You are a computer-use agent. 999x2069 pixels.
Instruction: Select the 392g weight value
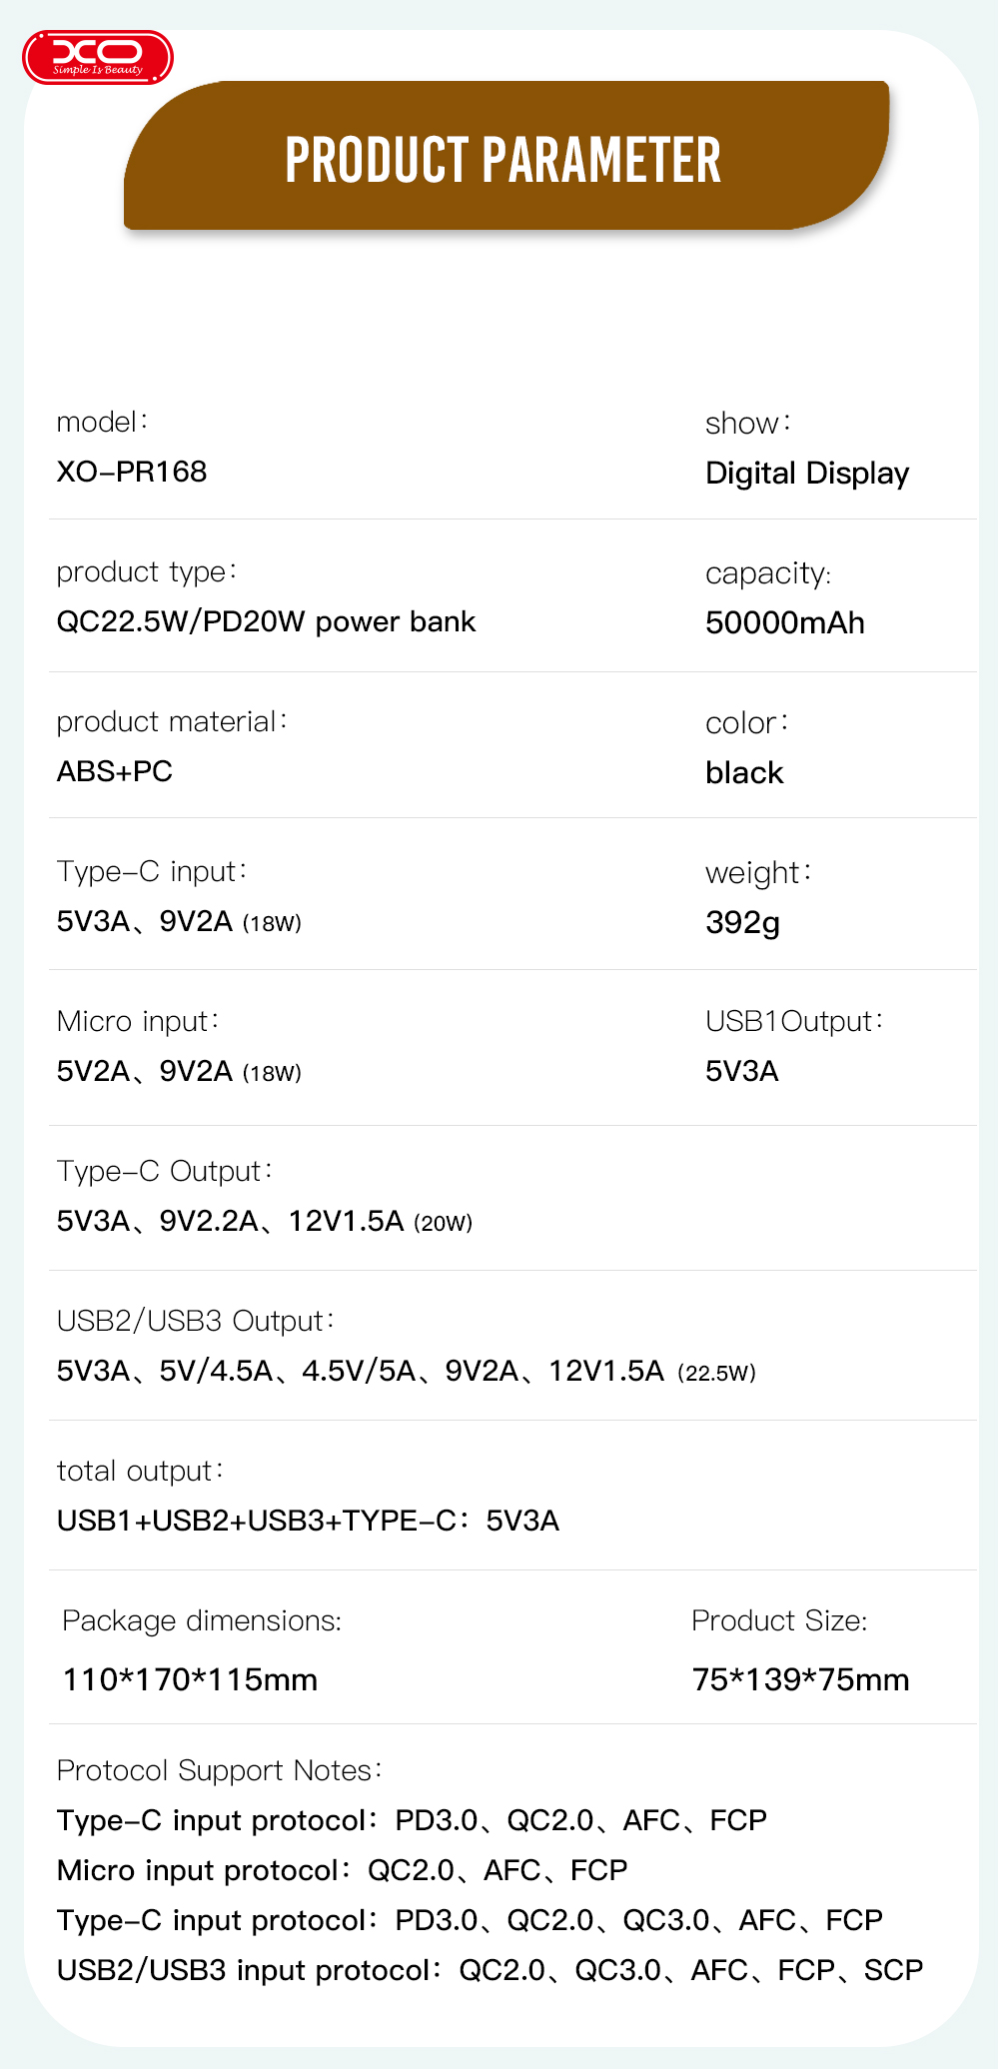point(742,922)
